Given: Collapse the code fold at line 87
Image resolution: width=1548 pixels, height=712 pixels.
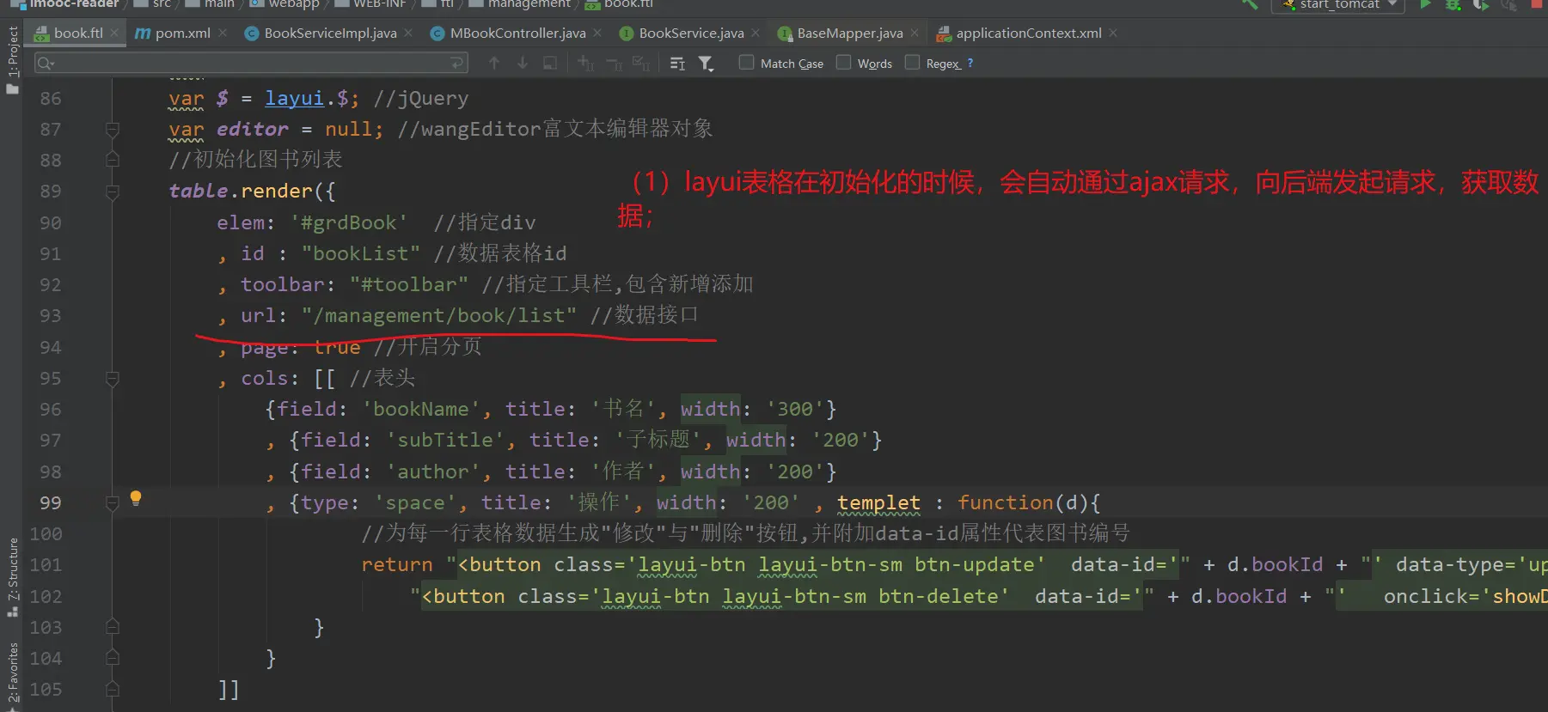Looking at the screenshot, I should click(112, 129).
